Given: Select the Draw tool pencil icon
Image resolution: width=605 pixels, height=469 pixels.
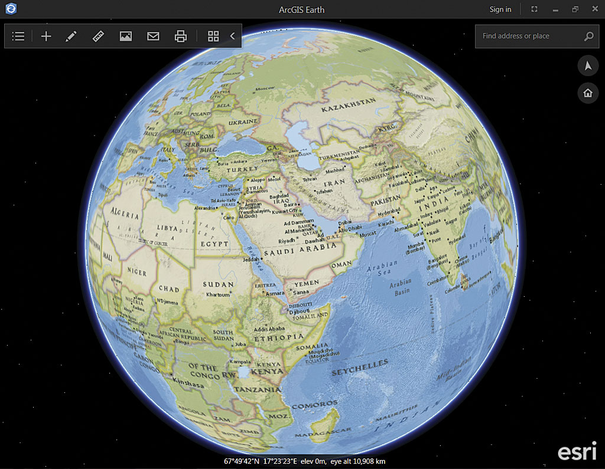Looking at the screenshot, I should tap(71, 36).
